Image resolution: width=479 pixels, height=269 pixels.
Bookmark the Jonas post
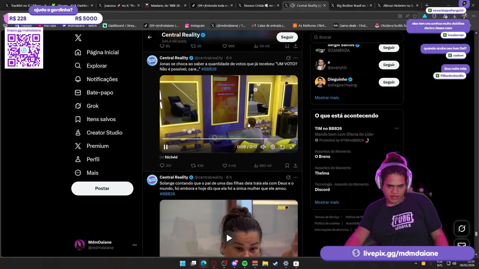click(287, 166)
